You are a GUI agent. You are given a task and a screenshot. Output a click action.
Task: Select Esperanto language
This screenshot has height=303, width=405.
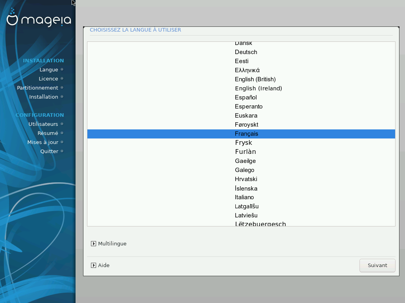[241, 107]
